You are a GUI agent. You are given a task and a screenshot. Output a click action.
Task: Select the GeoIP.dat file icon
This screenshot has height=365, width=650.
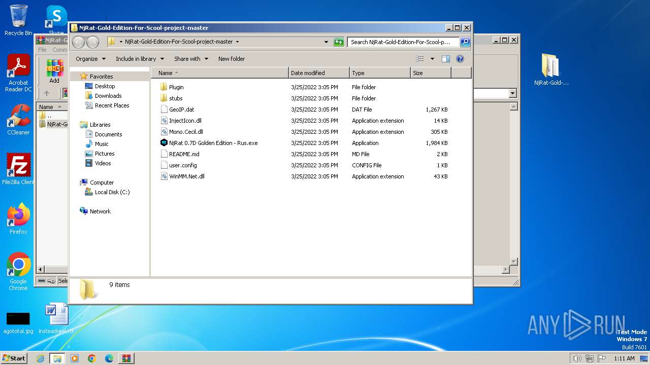(x=164, y=109)
